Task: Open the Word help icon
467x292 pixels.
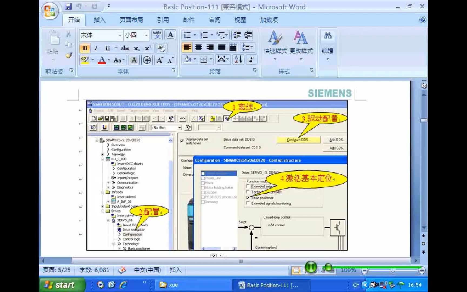Action: coord(423,20)
